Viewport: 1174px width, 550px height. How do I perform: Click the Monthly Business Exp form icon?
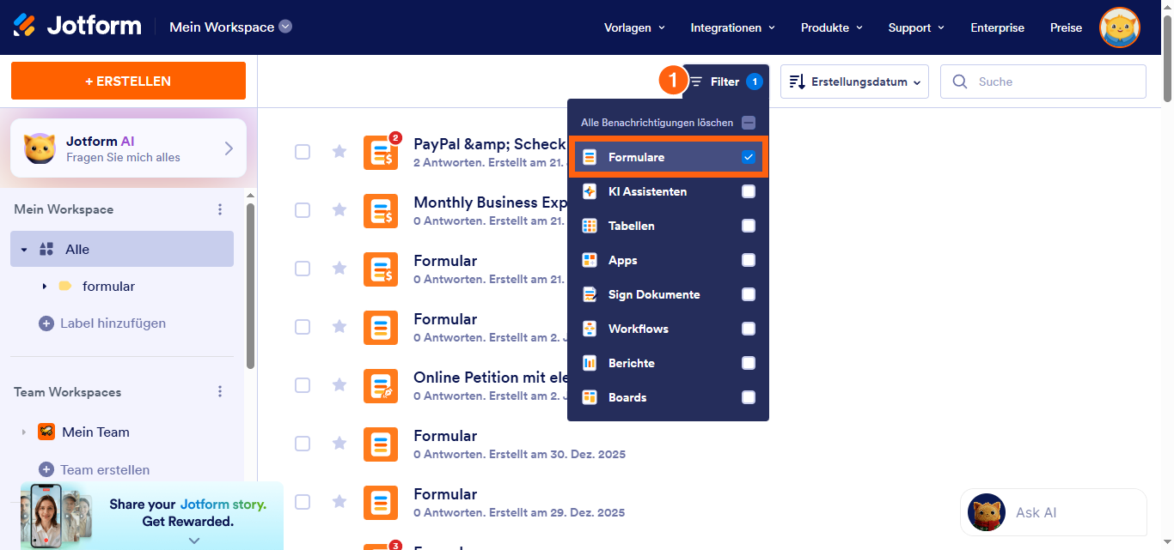[381, 210]
